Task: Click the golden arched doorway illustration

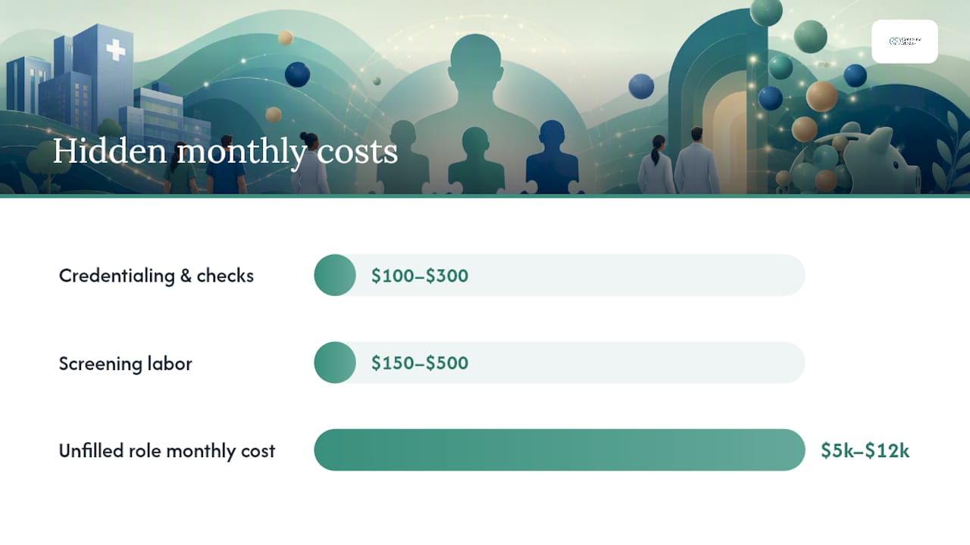Action: pos(725,140)
